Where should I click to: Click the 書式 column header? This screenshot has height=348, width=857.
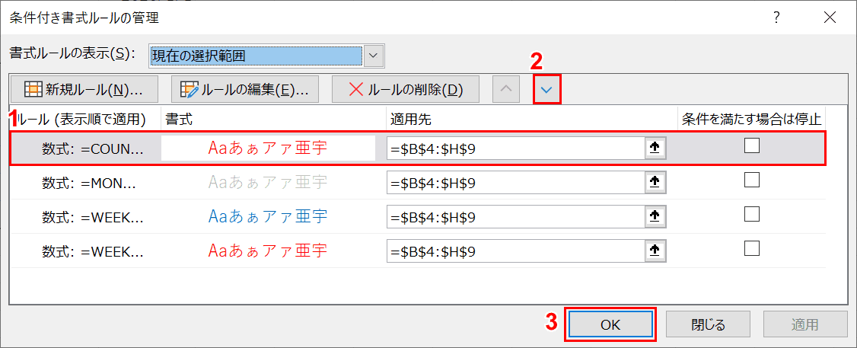click(x=273, y=120)
